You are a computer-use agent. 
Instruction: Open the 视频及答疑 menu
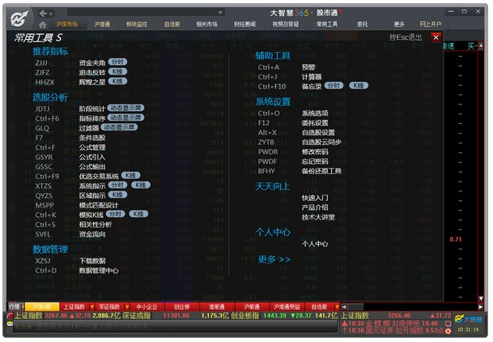pos(286,24)
